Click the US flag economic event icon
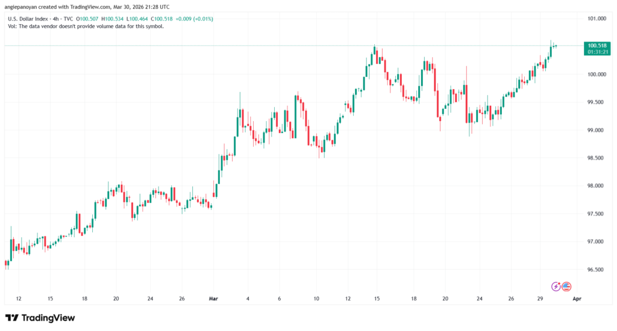The width and height of the screenshot is (617, 331). coord(566,286)
